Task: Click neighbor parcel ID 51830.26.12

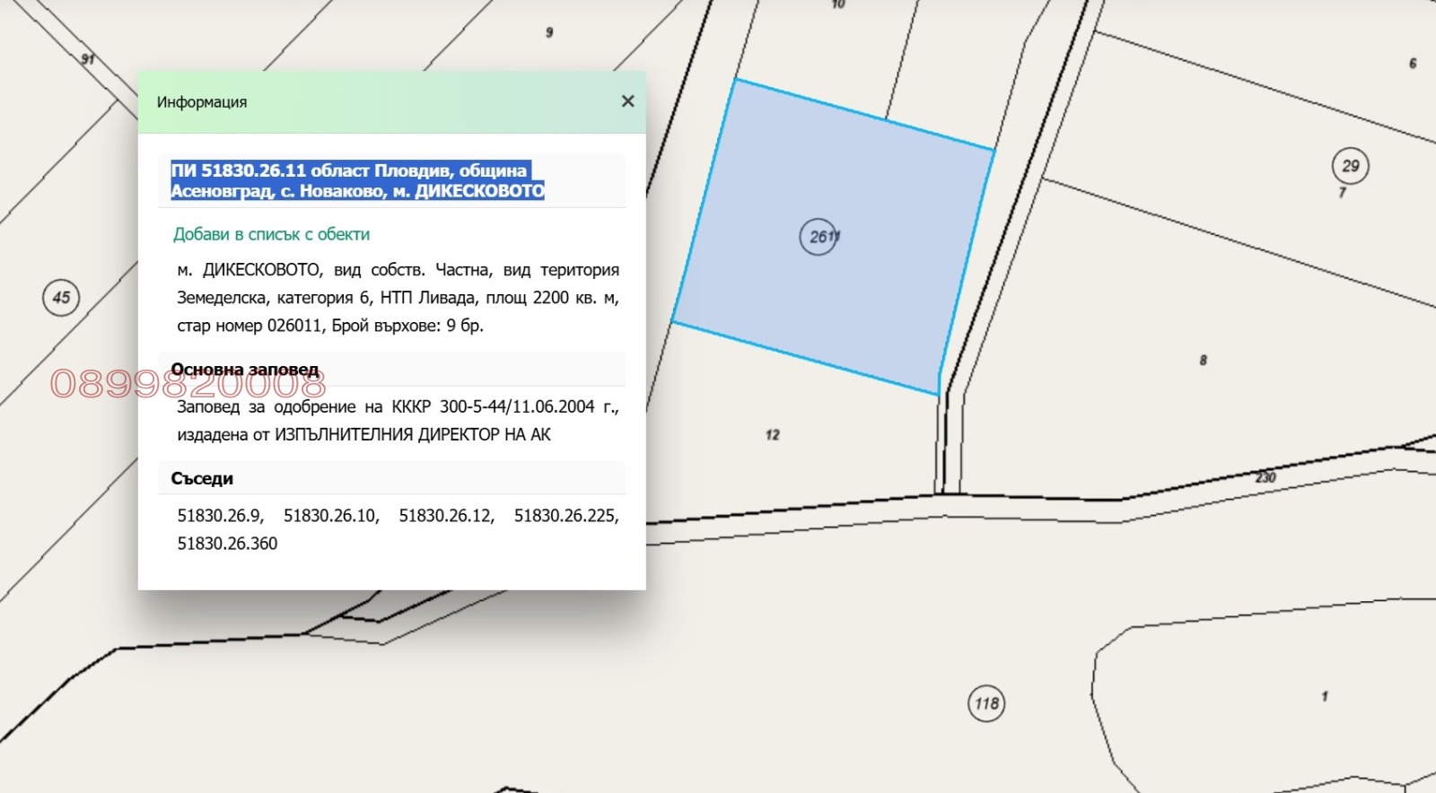Action: (x=446, y=516)
